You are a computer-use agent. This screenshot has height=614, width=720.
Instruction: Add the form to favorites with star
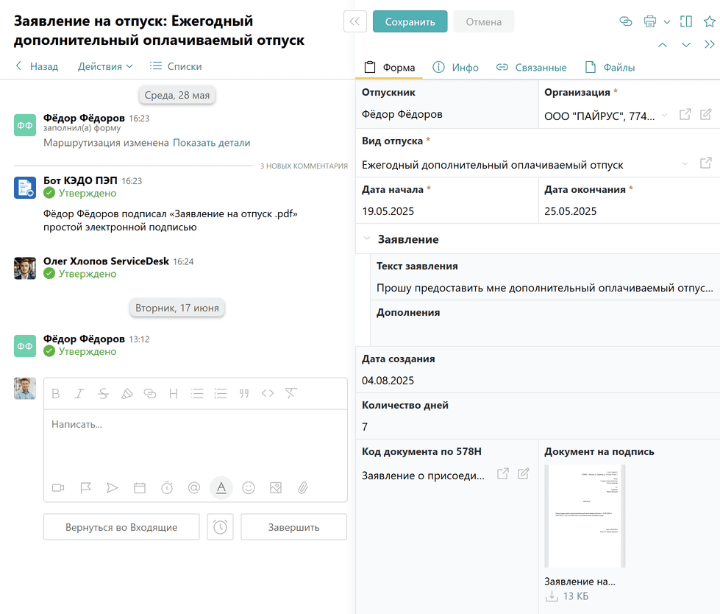pyautogui.click(x=709, y=21)
